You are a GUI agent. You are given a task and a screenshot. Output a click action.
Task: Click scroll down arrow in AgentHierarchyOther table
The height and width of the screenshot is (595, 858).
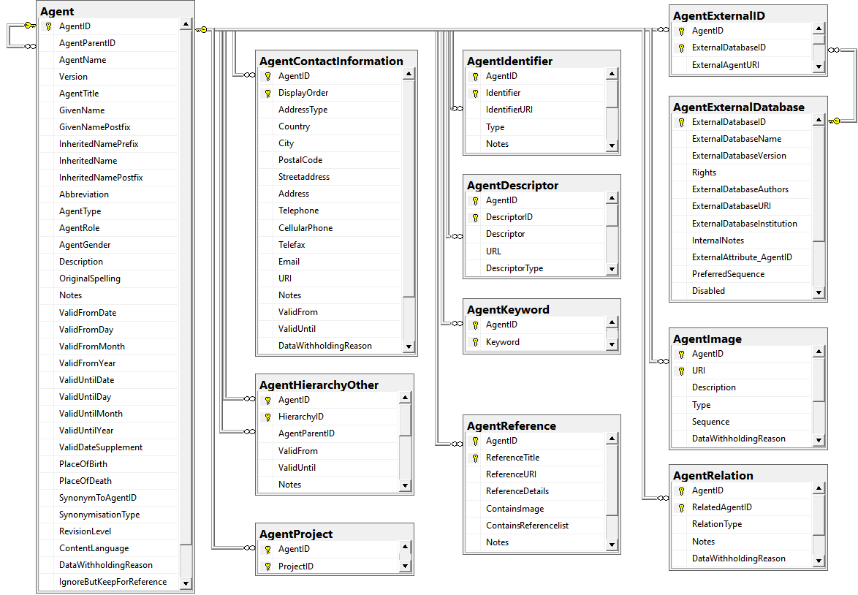(405, 485)
